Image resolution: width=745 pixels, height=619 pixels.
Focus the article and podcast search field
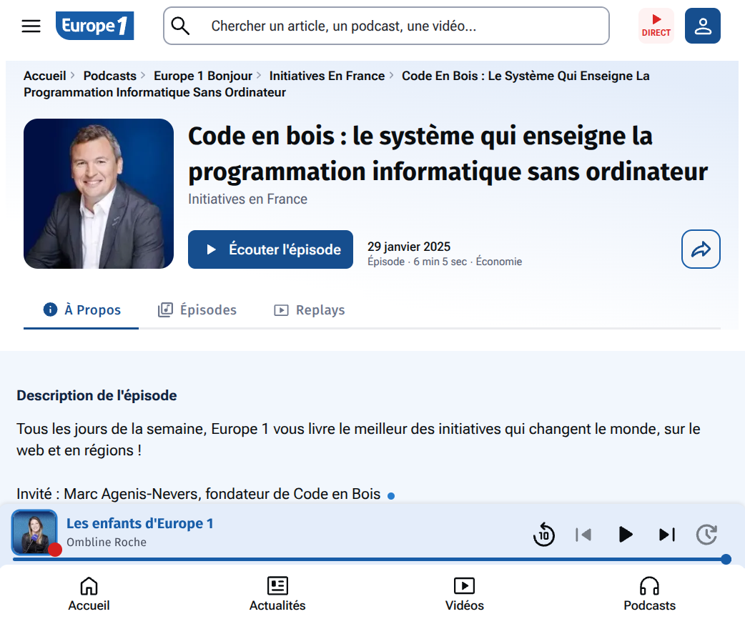[x=386, y=26]
